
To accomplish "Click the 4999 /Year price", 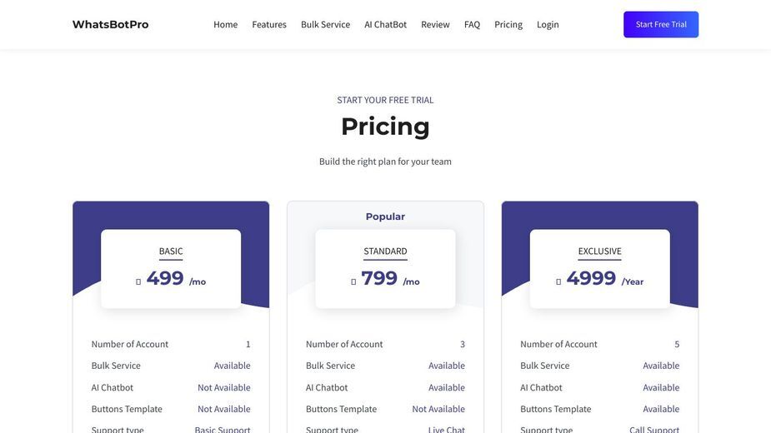I will [x=605, y=279].
